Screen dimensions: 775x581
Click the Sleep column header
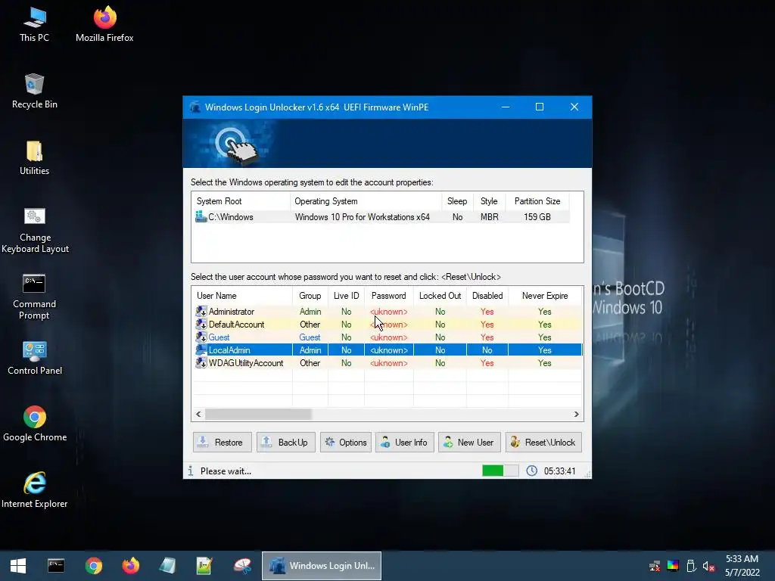coord(457,201)
